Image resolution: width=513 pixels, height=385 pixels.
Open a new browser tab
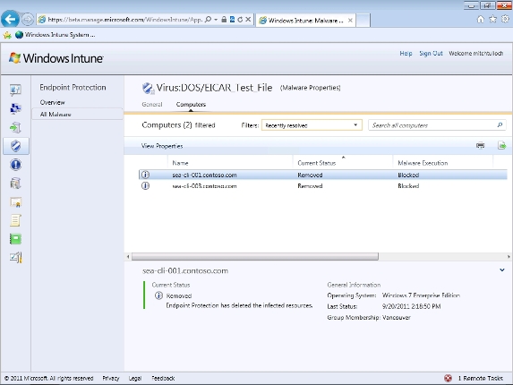coord(363,21)
